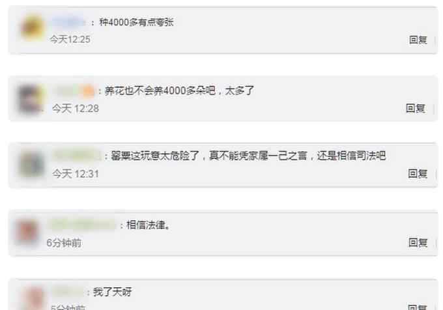Open the avatar beside 相信法律 comment
Screen dimensions: 443x310
click(x=27, y=233)
